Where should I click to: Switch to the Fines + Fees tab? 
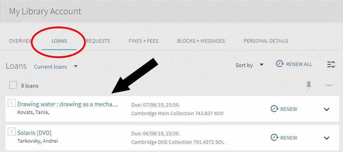click(x=143, y=41)
